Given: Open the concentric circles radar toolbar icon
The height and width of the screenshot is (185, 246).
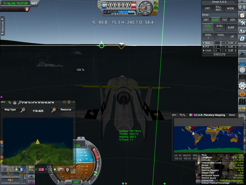Looking at the screenshot, I should [x=242, y=70].
